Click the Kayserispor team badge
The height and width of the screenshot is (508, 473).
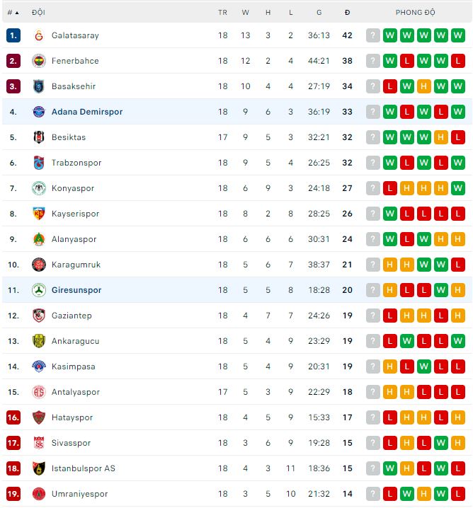(38, 214)
